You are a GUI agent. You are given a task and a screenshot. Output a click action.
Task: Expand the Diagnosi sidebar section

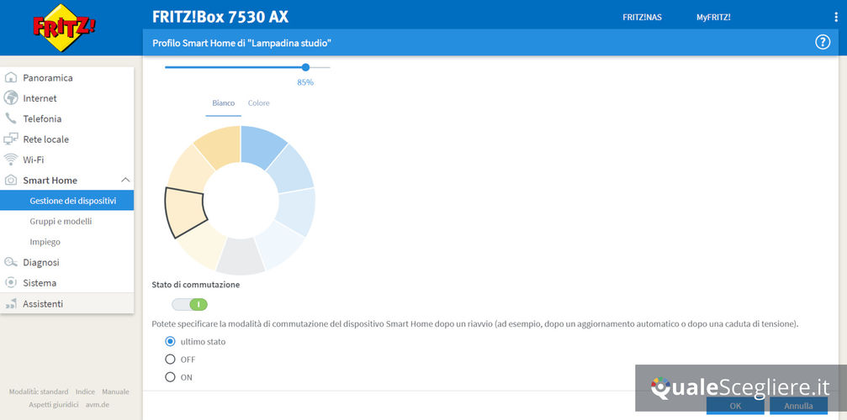coord(40,262)
